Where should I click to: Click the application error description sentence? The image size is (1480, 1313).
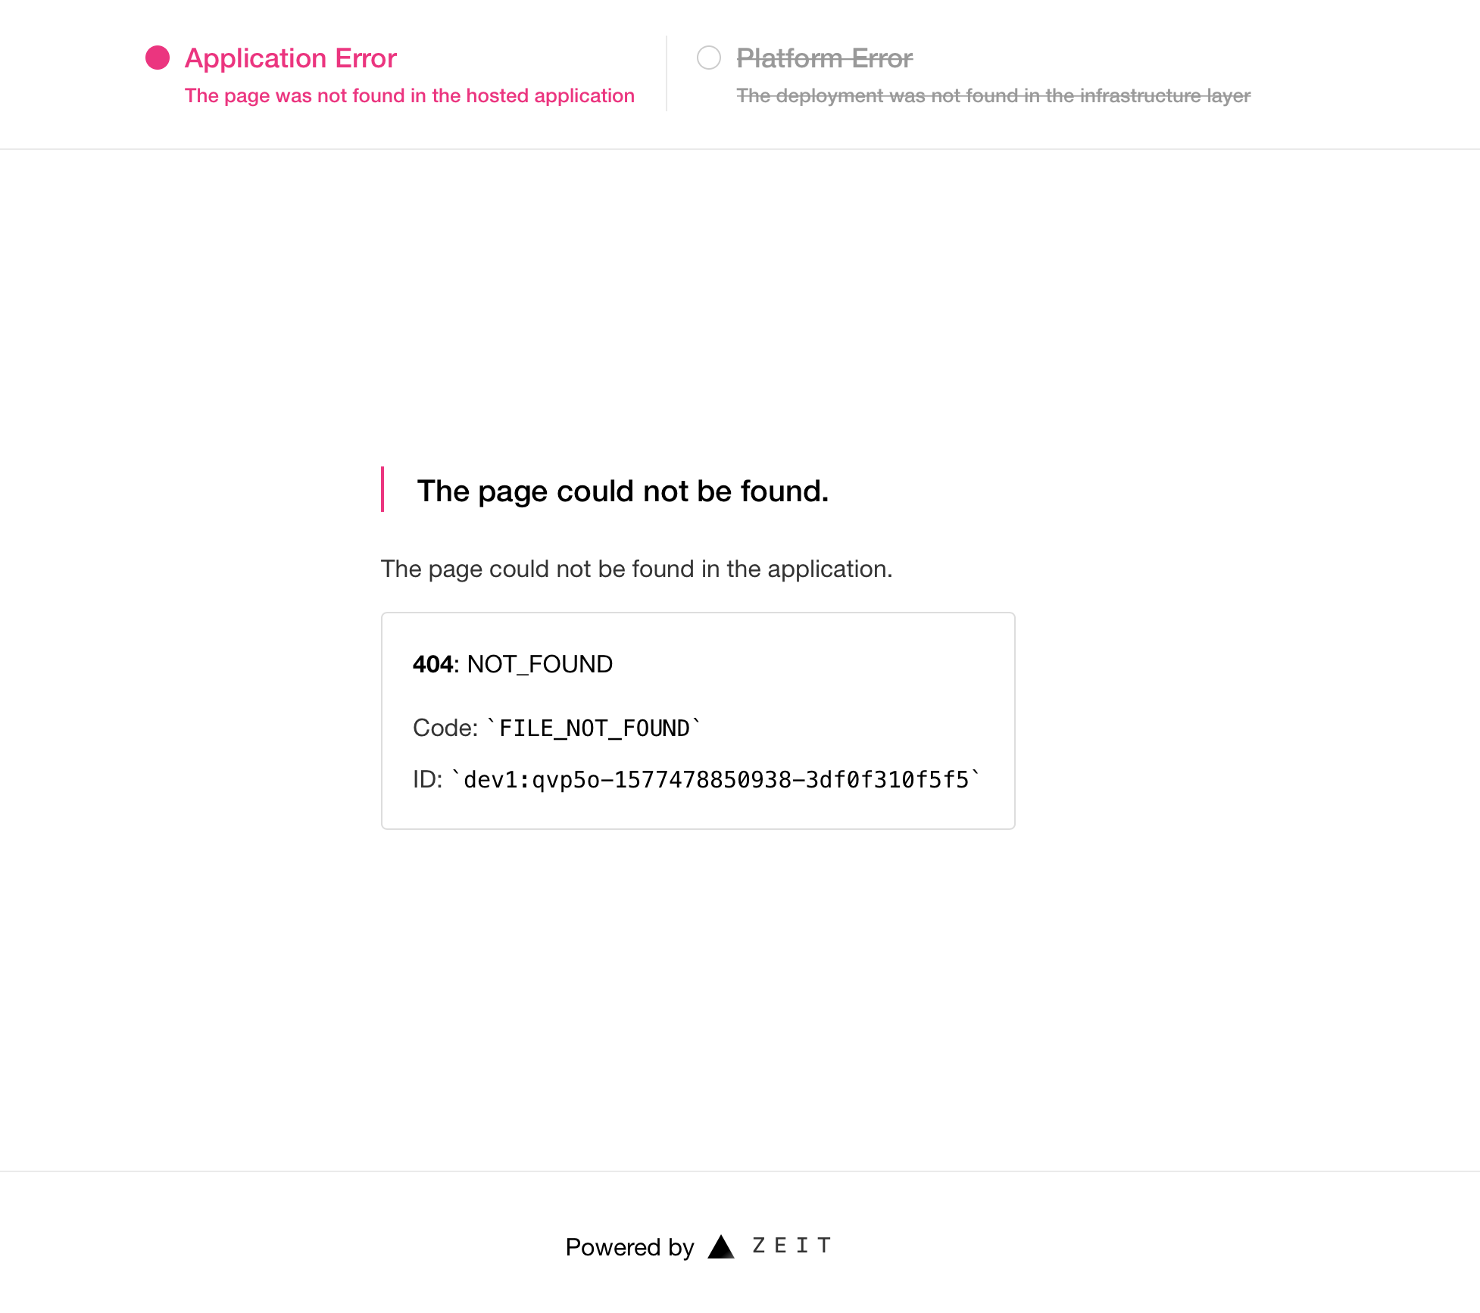coord(637,569)
